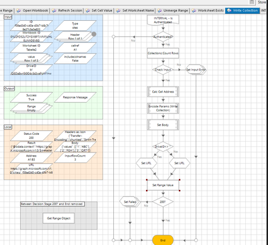The width and height of the screenshot is (268, 245).
Task: Select the yellow End stage
Action: coord(163,240)
